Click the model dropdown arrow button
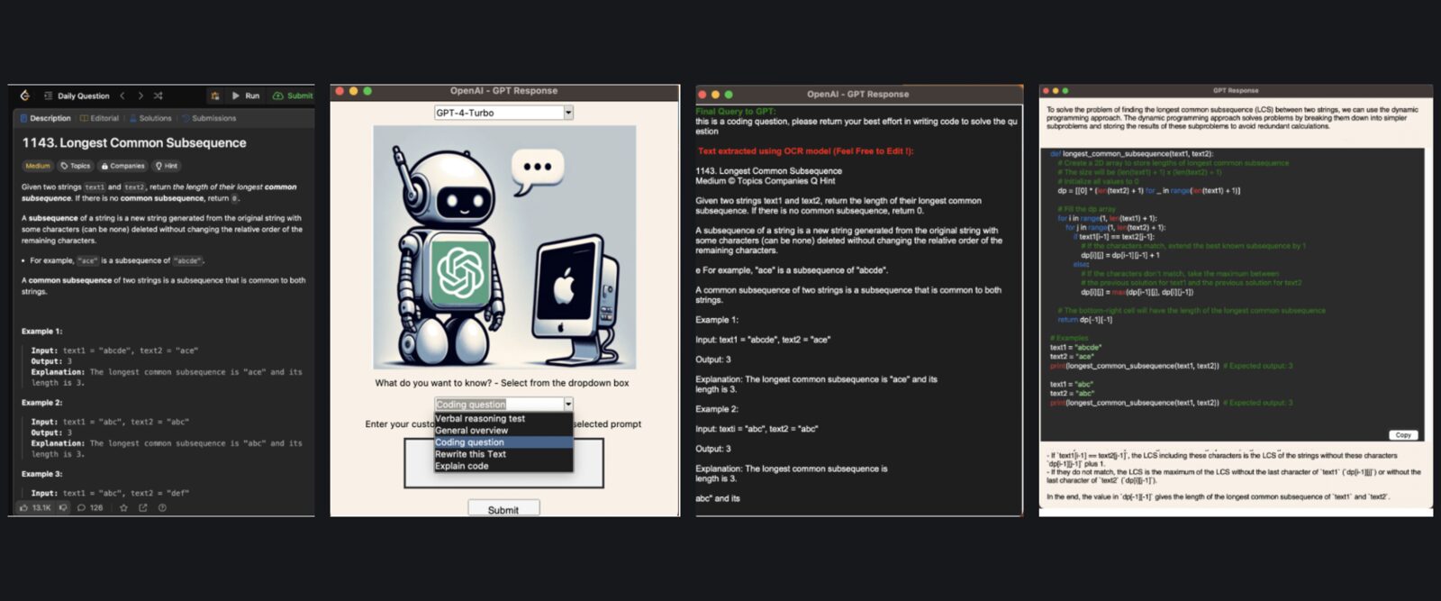 568,113
